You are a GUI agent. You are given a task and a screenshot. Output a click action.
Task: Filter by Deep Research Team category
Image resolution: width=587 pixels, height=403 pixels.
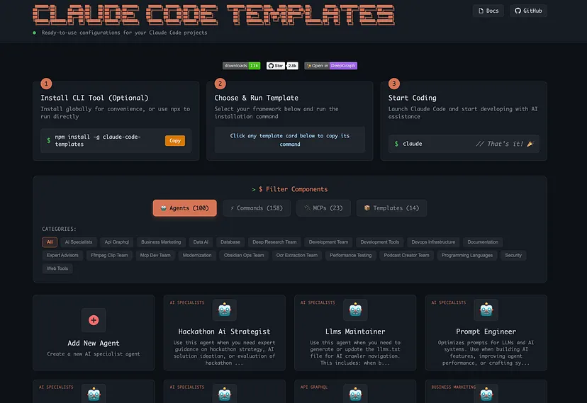(274, 242)
